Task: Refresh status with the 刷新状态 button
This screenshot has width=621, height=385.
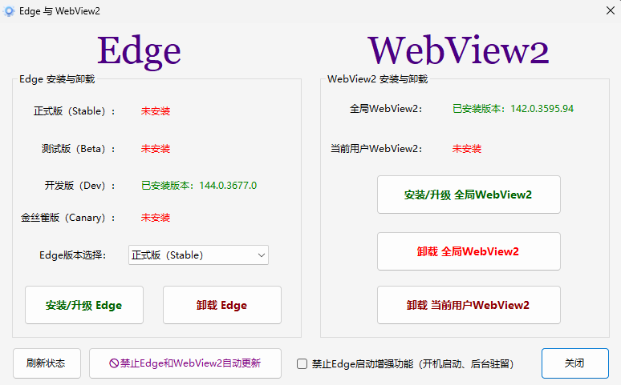Action: [x=46, y=363]
